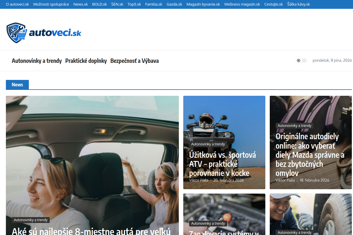
Task: Open Viktor Fiala author on Mazda article
Action: (x=285, y=180)
